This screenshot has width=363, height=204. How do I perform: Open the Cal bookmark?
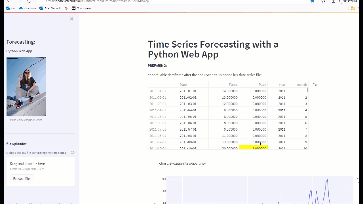pyautogui.click(x=10, y=8)
